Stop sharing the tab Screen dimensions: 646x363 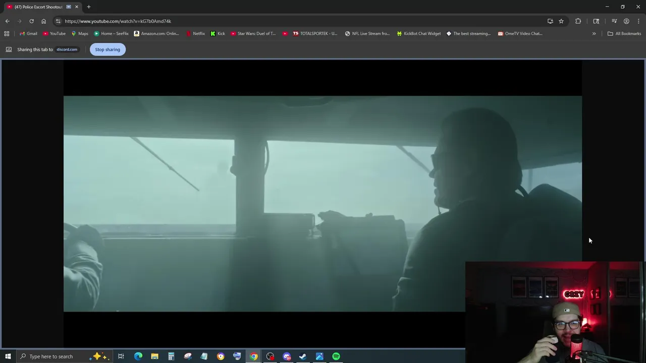click(107, 49)
